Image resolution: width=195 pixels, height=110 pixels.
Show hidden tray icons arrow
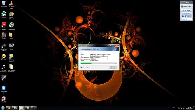pos(176,108)
